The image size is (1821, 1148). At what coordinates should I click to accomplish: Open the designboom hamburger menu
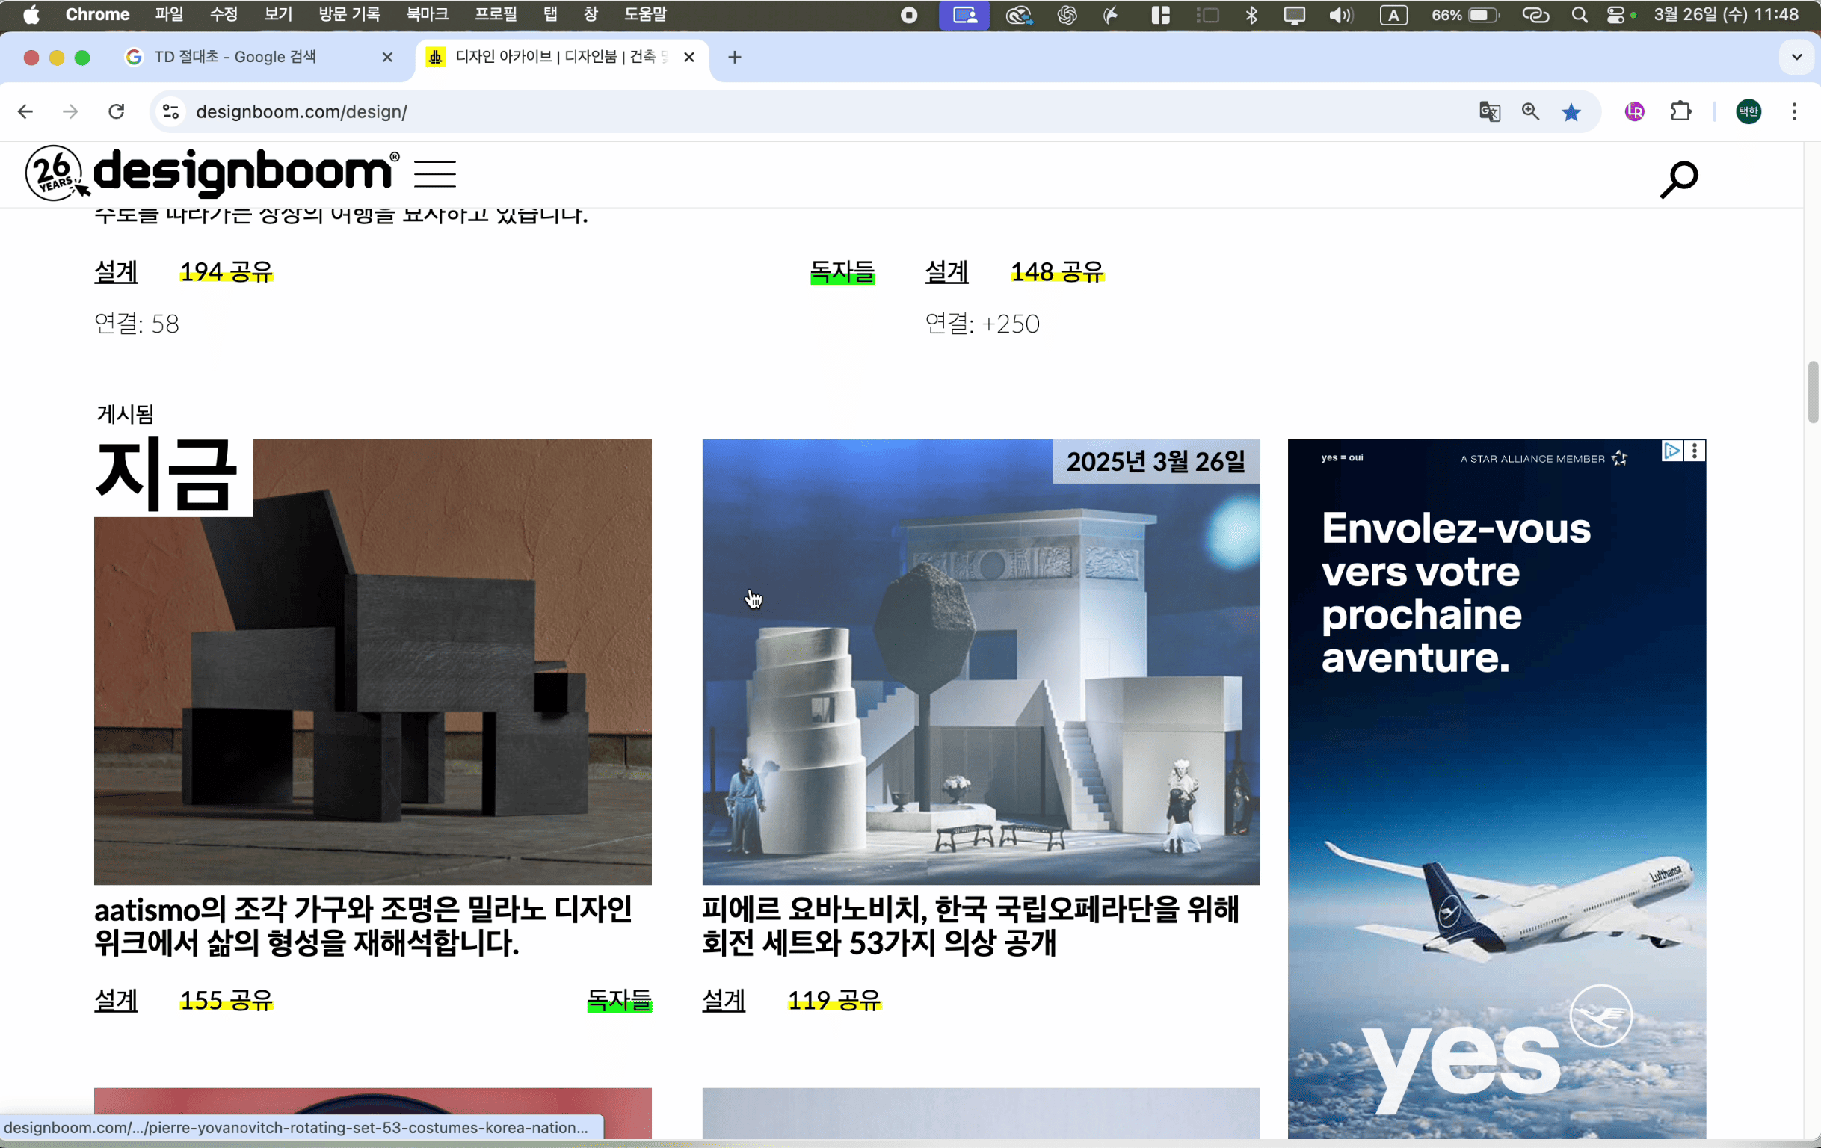point(435,174)
